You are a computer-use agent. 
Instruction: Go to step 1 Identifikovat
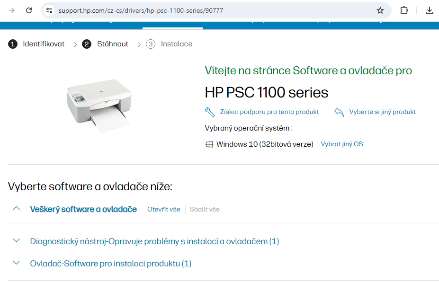(36, 44)
